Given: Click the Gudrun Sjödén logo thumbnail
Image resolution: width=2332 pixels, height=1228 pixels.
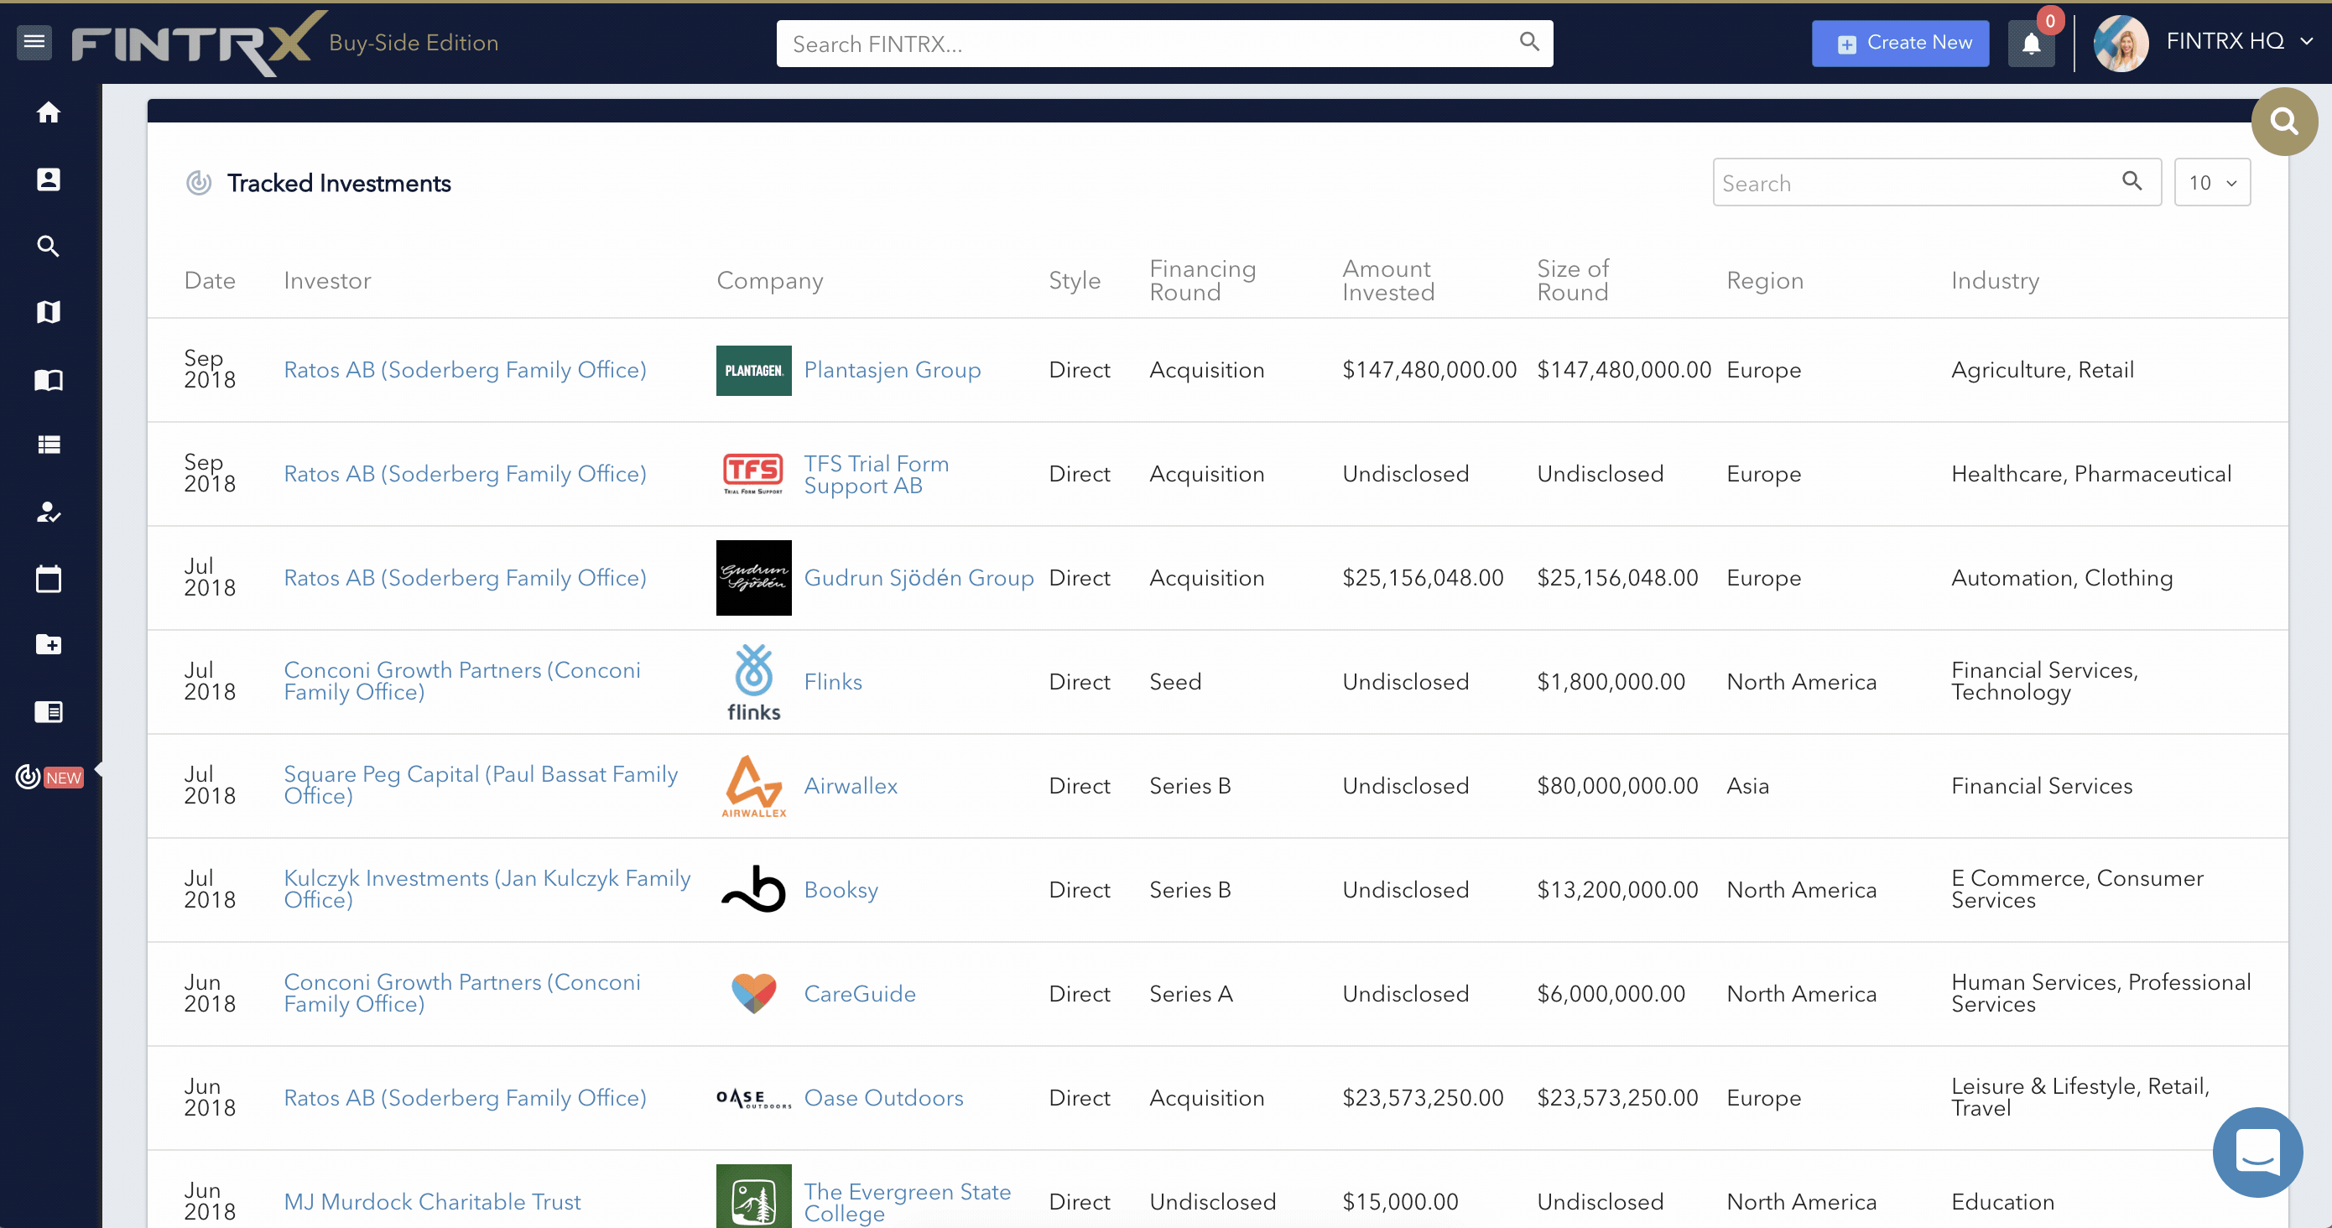Looking at the screenshot, I should click(753, 578).
